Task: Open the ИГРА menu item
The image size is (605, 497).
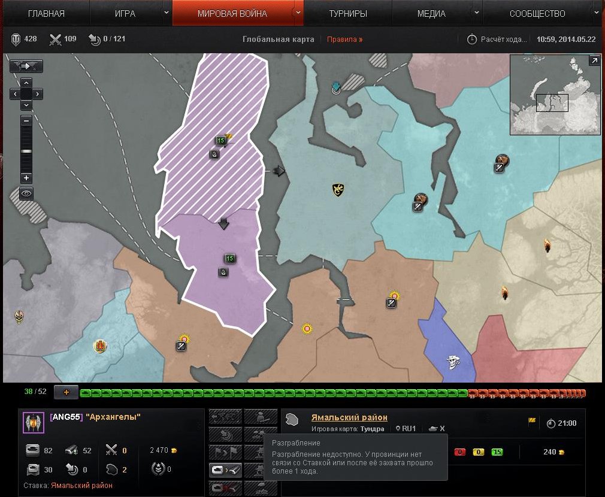Action: (x=125, y=14)
